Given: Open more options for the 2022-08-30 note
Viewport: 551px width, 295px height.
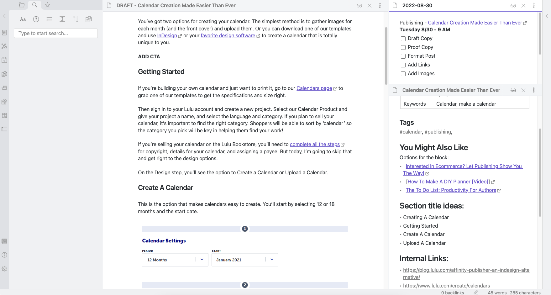Looking at the screenshot, I should click(x=534, y=5).
